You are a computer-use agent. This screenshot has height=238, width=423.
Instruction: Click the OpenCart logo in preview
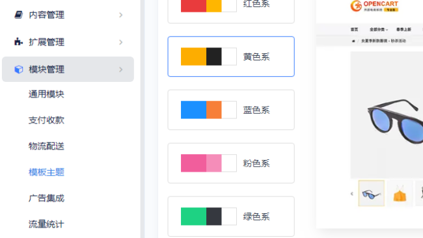[374, 6]
